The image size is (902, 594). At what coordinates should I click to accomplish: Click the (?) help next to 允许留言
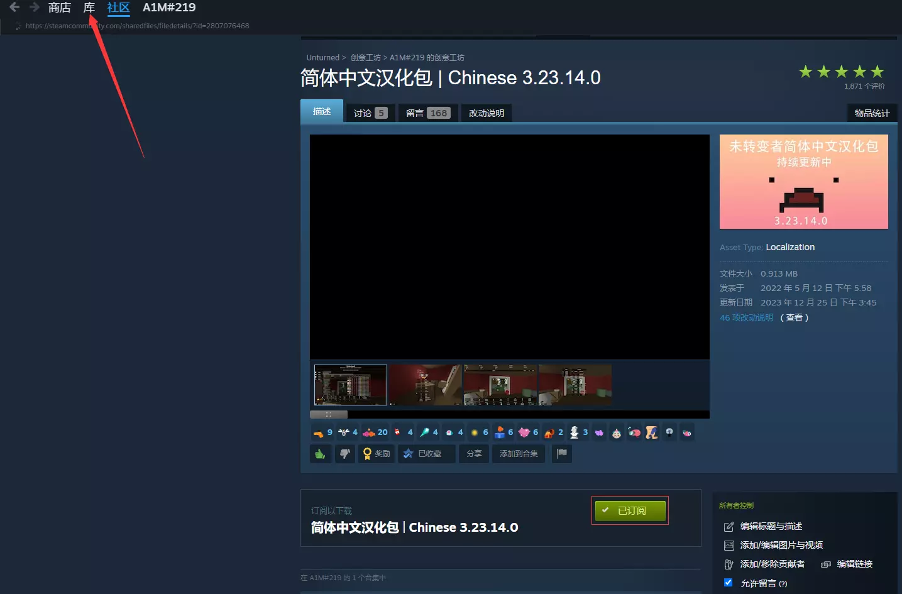pyautogui.click(x=783, y=584)
